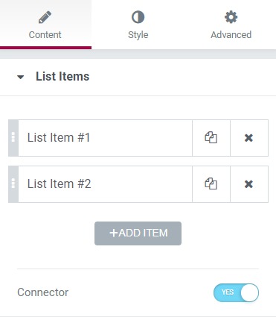276x317 pixels.
Task: Click the half-circle Style icon
Action: 138,17
